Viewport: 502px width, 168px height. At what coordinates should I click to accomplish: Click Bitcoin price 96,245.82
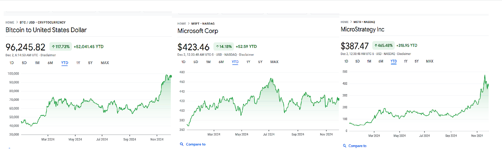[x=25, y=47]
